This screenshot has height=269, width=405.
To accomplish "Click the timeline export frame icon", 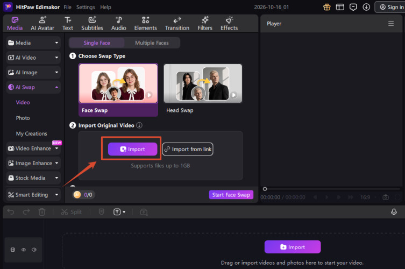I will [144, 212].
